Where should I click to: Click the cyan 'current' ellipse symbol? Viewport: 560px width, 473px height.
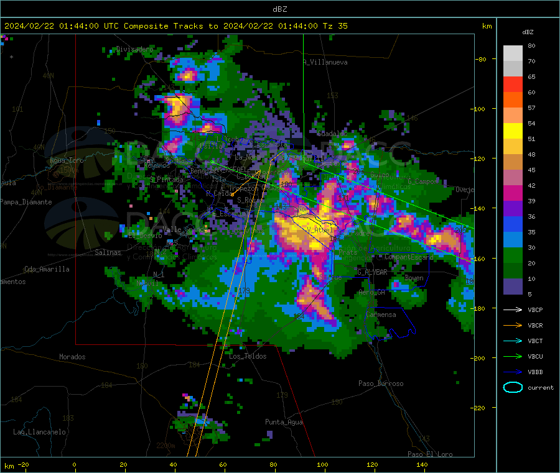pos(513,387)
